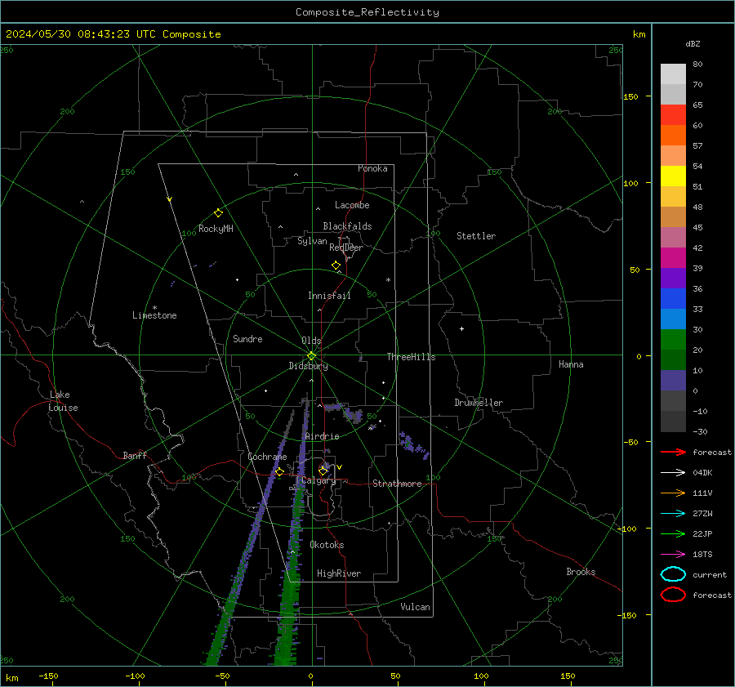
Task: Click the -150 tick on bottom axis
Action: pyautogui.click(x=48, y=676)
